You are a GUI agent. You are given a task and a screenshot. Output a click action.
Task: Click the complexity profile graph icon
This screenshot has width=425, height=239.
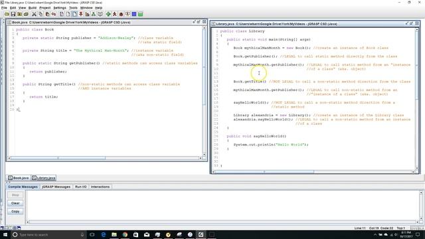pyautogui.click(x=87, y=14)
